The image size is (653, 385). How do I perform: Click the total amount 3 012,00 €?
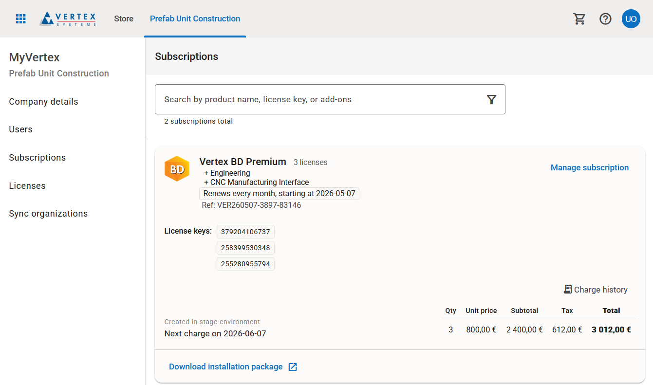click(x=612, y=330)
